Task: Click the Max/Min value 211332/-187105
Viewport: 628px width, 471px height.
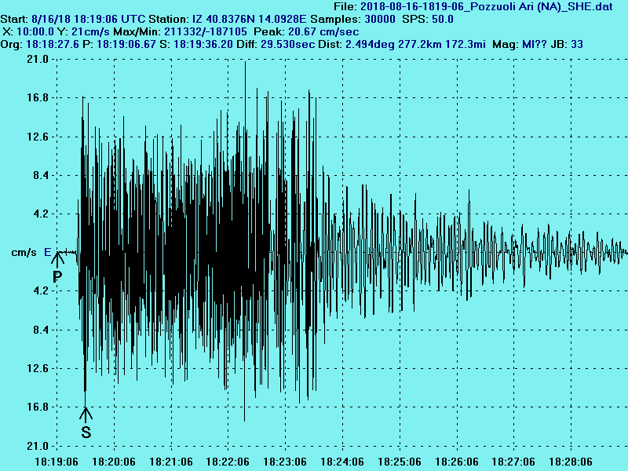Action: coord(206,31)
